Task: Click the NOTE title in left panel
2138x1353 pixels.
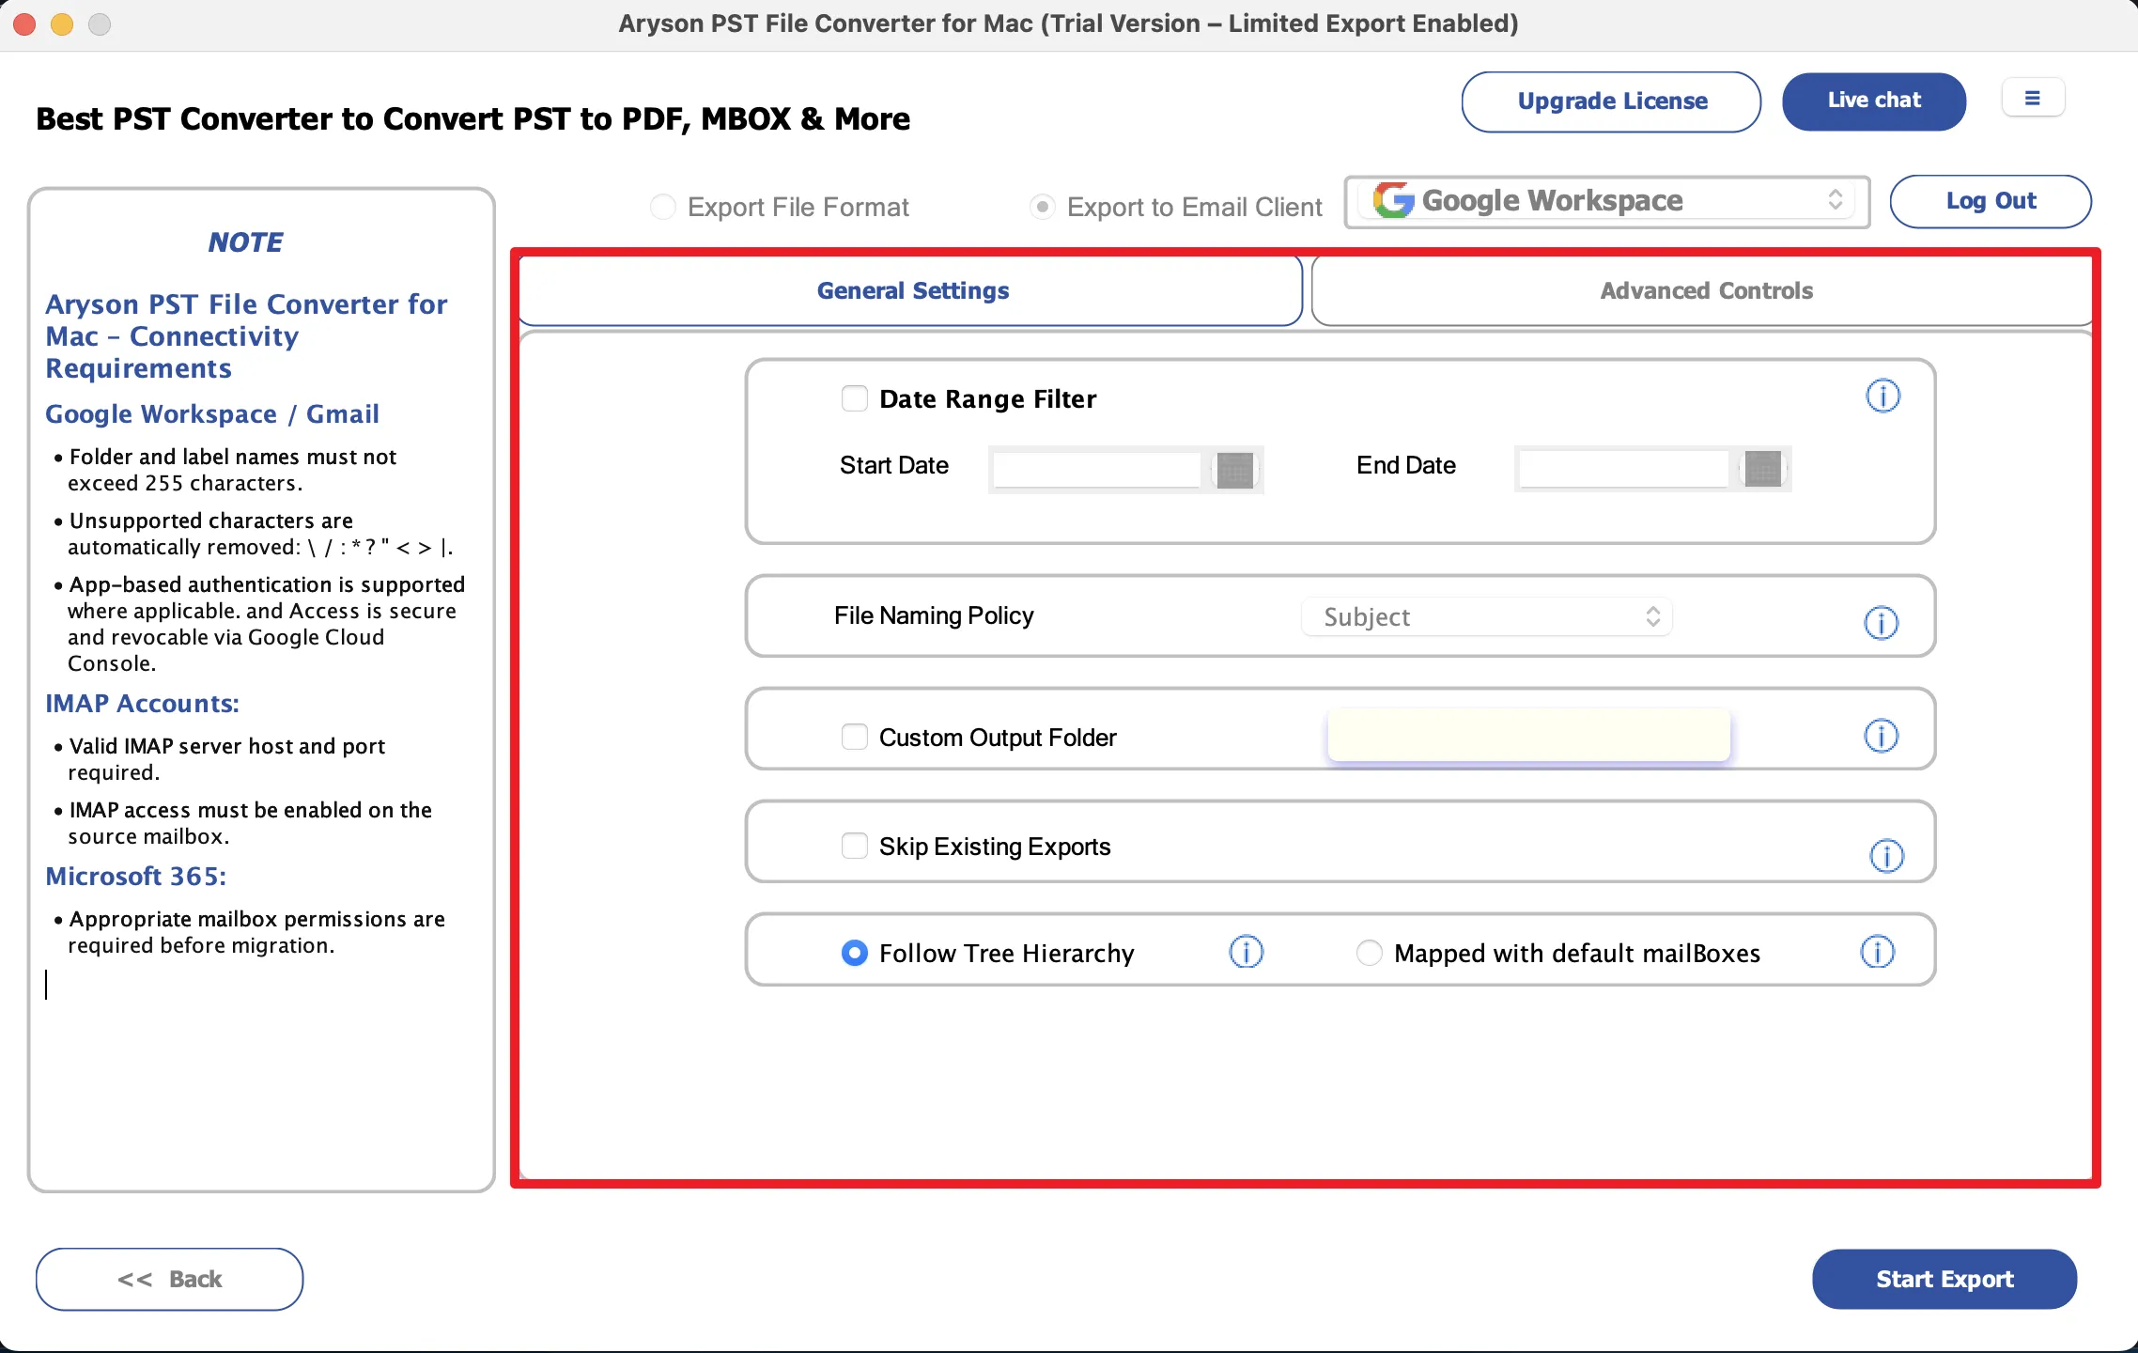Action: [x=245, y=242]
